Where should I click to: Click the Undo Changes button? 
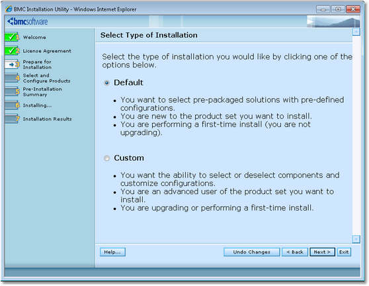251,252
